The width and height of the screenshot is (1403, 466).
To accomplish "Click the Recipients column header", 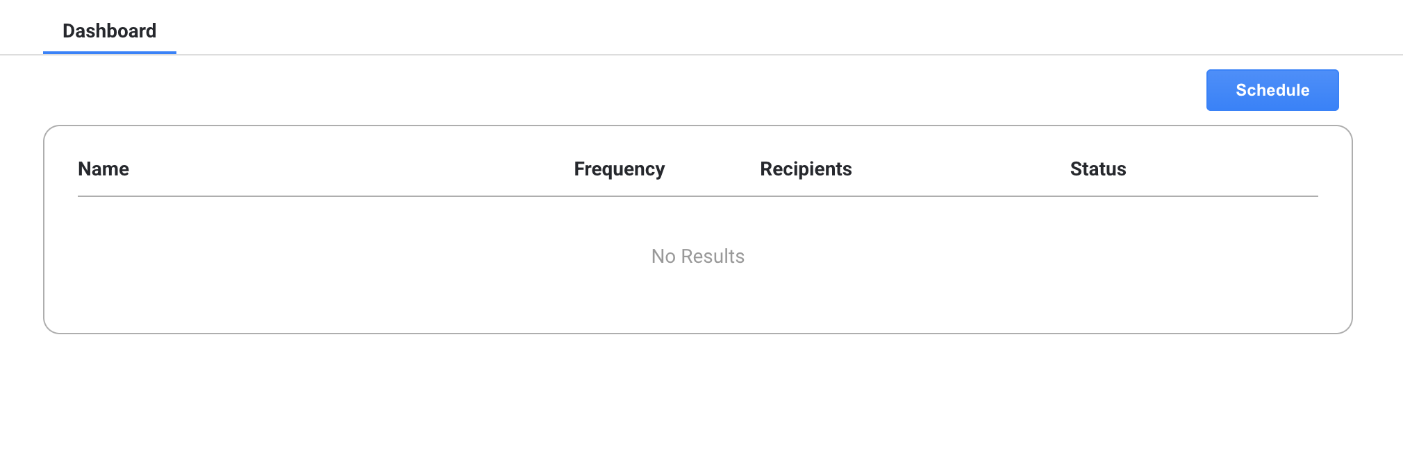I will [805, 169].
